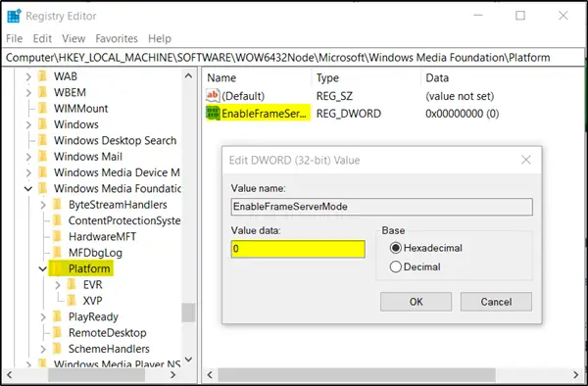This screenshot has height=386, width=588.
Task: Select the RemoteDesktop key label
Action: [x=107, y=333]
